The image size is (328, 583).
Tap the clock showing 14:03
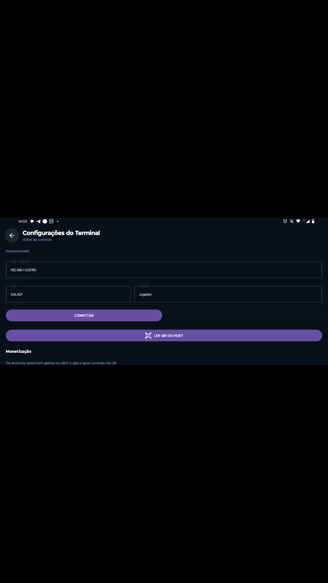pyautogui.click(x=22, y=221)
